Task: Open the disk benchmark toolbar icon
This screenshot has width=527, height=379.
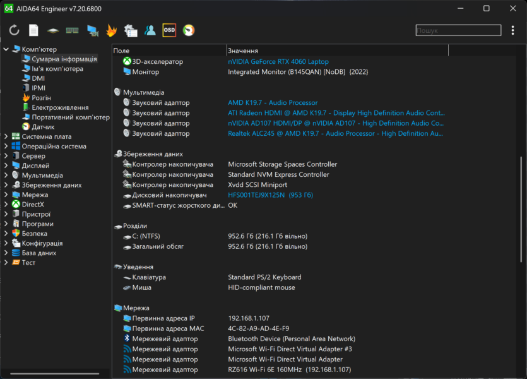Action: click(x=53, y=30)
